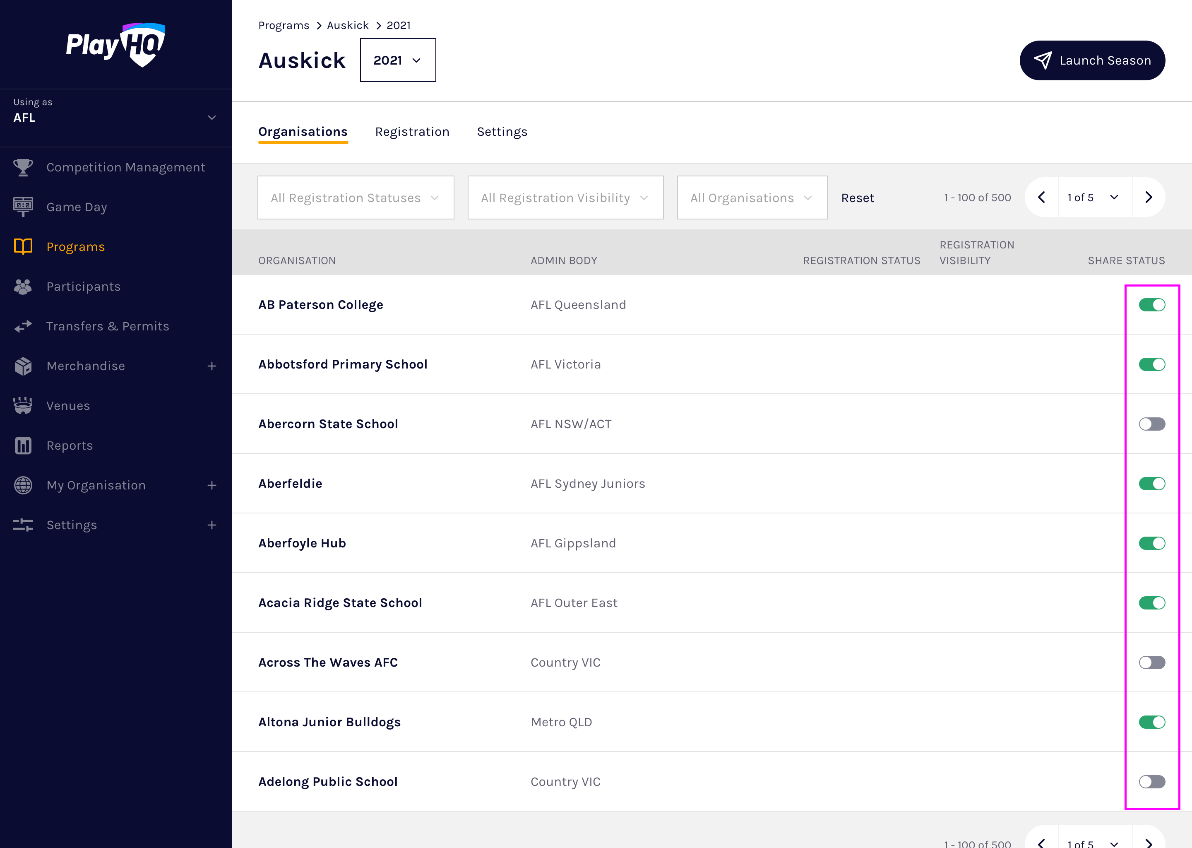Screen dimensions: 1192x848
Task: Click the AFL Gippsland admin body text
Action: coord(573,543)
